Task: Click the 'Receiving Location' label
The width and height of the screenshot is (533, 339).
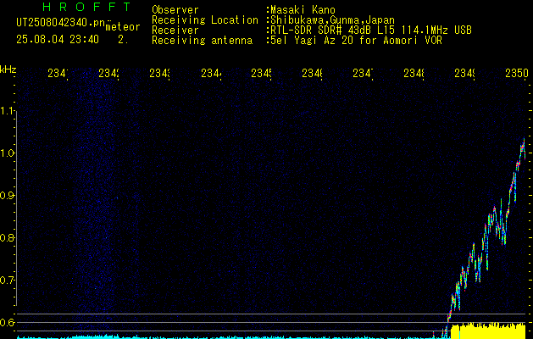Action: (x=205, y=20)
